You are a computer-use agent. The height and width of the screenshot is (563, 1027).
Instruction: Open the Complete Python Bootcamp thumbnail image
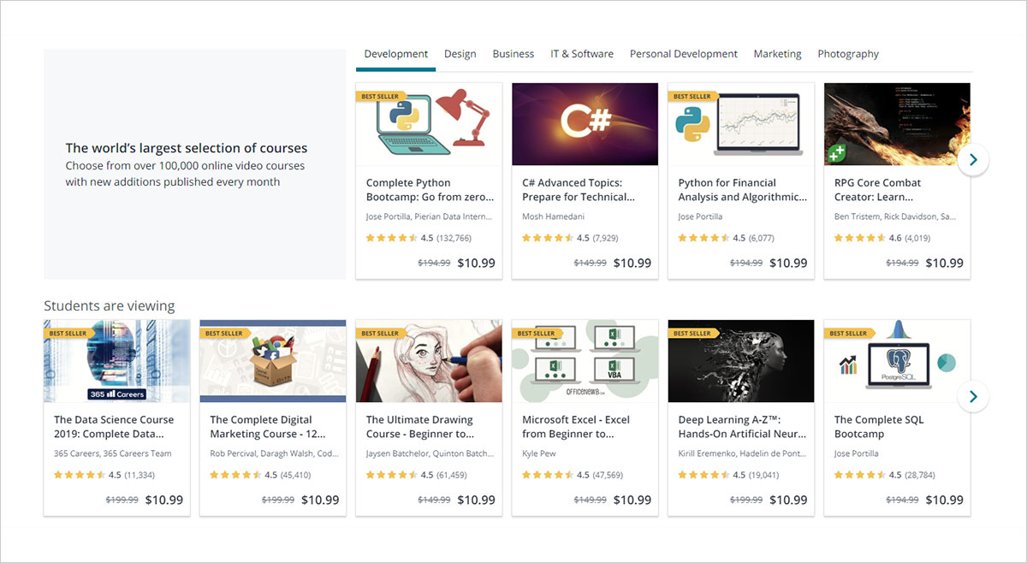click(429, 124)
